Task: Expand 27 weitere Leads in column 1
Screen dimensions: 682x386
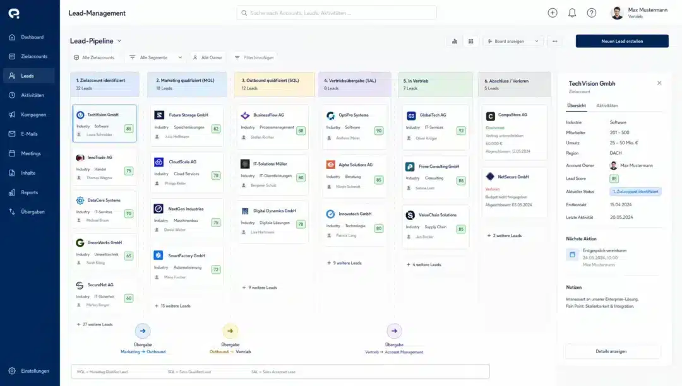Action: tap(95, 324)
